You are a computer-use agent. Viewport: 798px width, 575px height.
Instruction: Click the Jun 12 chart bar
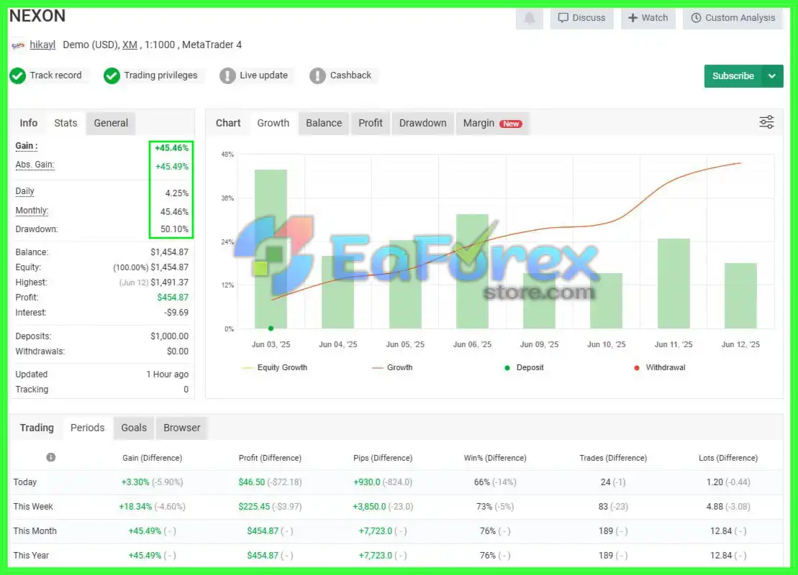pos(740,296)
